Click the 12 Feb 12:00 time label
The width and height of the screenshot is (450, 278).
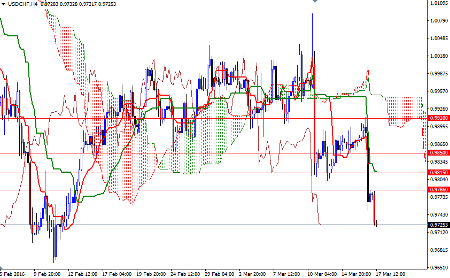pos(82,274)
